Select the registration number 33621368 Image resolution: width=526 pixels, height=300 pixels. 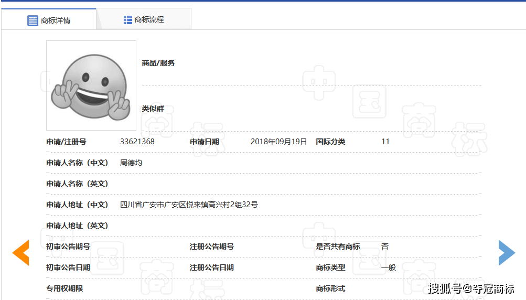point(137,142)
